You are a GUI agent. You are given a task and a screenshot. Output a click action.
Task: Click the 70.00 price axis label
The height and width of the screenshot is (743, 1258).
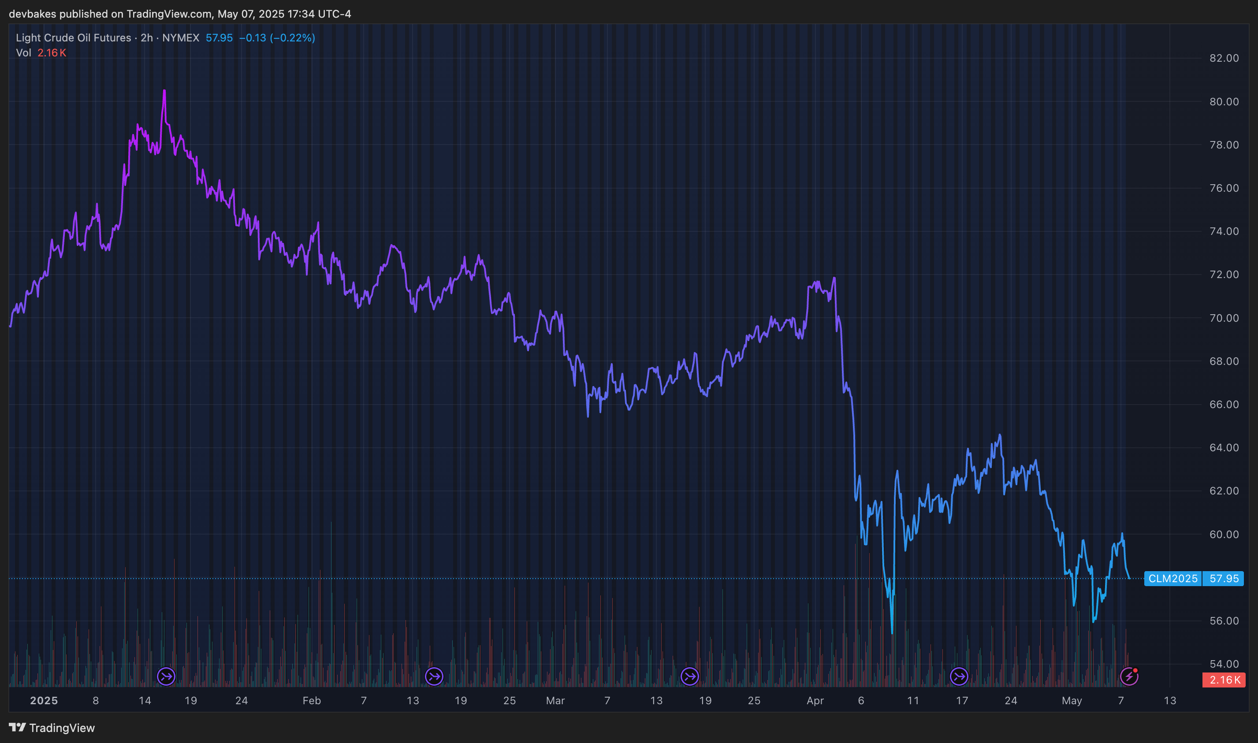1224,318
